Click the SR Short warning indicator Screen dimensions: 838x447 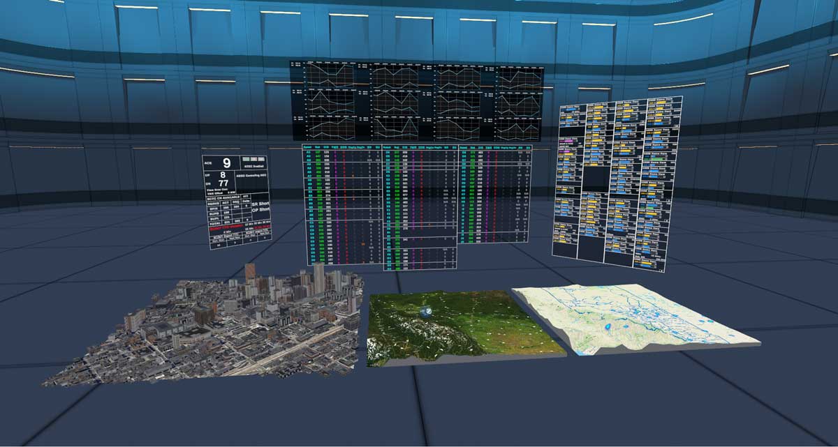260,204
